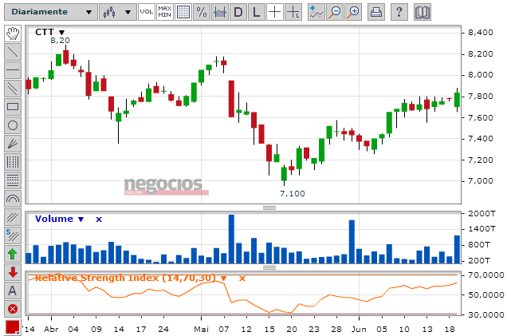511x336 pixels.
Task: Remove the Relative Strength Index panel
Action: click(x=242, y=279)
